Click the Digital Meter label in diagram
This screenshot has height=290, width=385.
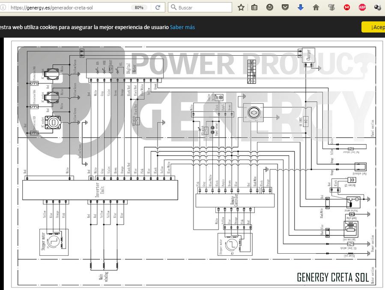(x=131, y=68)
